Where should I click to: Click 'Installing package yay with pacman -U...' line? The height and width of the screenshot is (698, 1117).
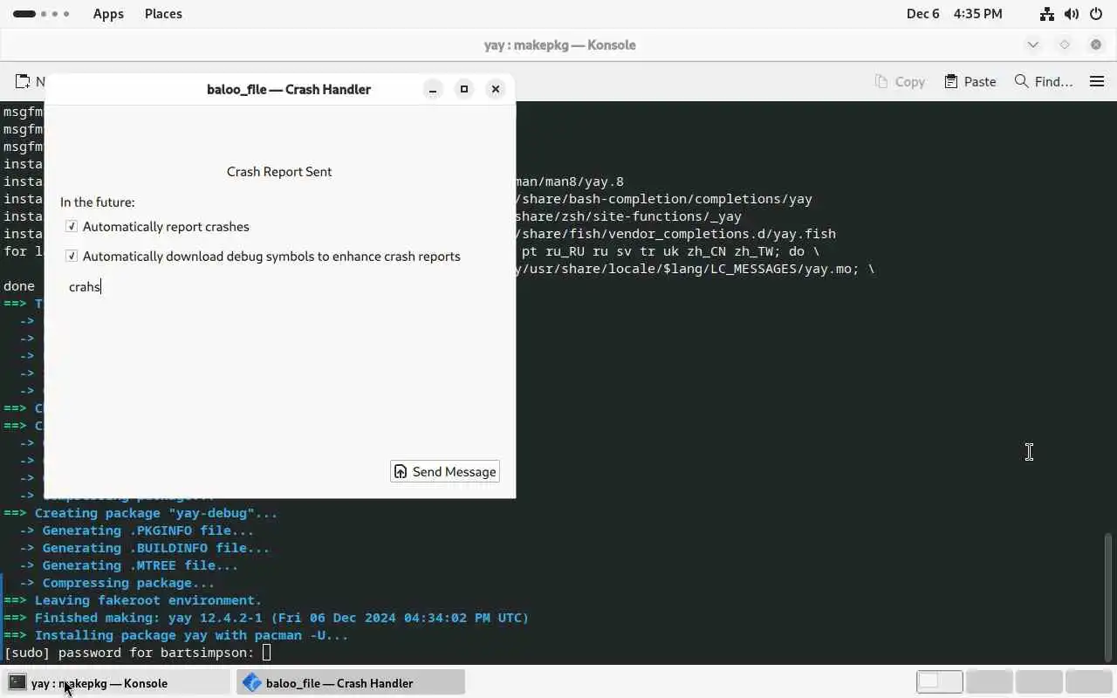(x=175, y=635)
